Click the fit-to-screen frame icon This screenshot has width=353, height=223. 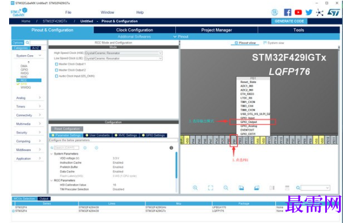210,188
